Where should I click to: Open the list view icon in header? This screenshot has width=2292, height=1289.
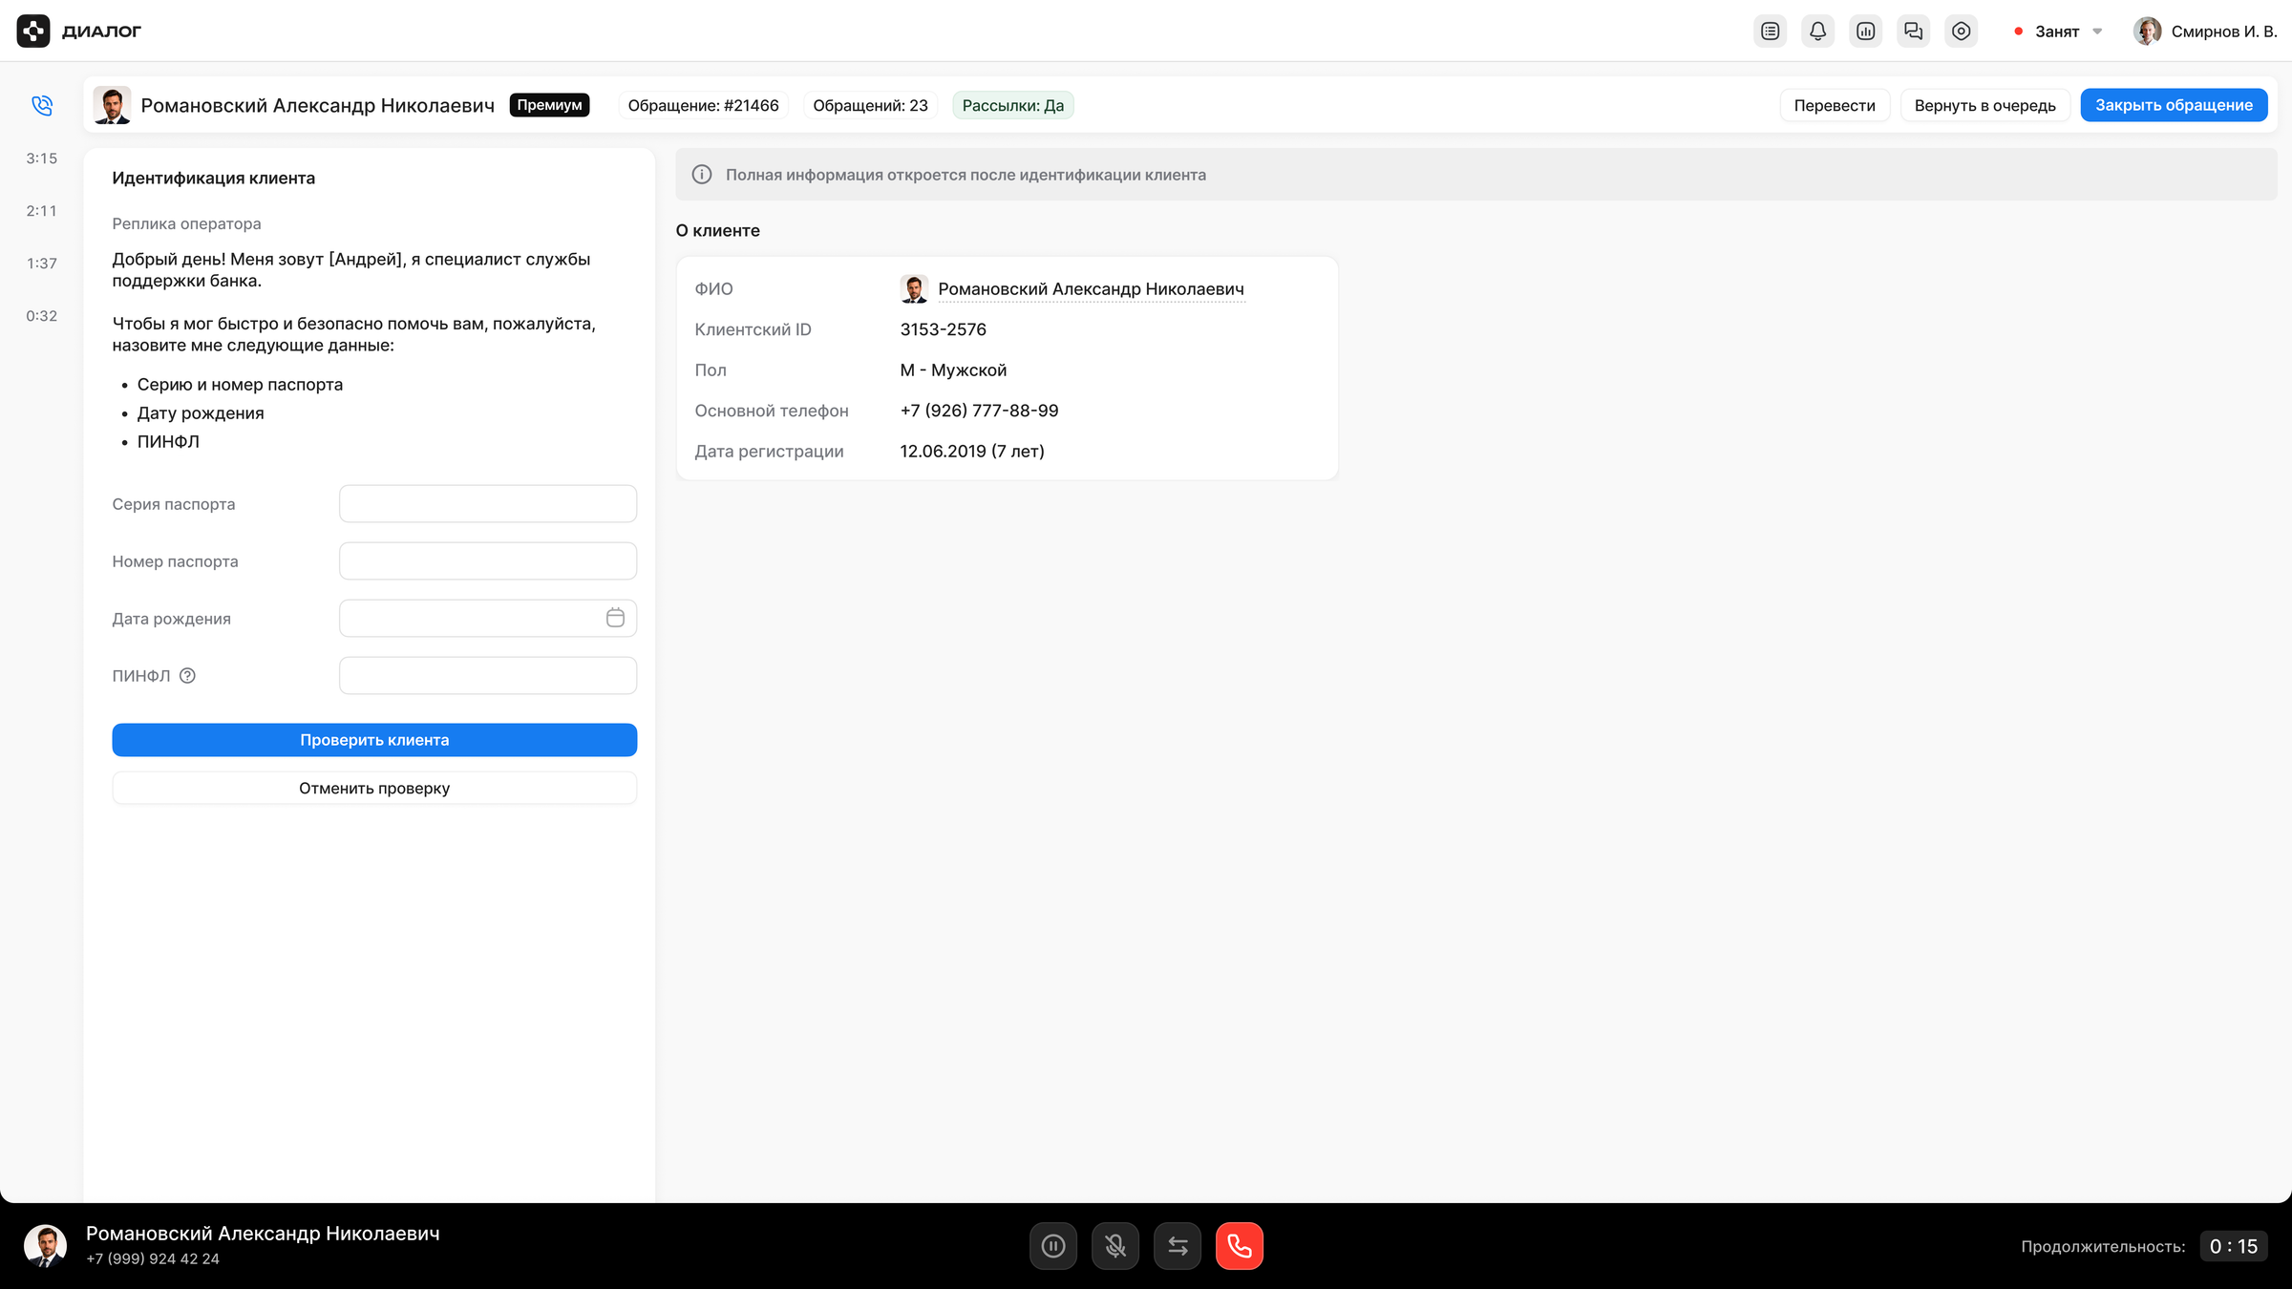click(1770, 32)
